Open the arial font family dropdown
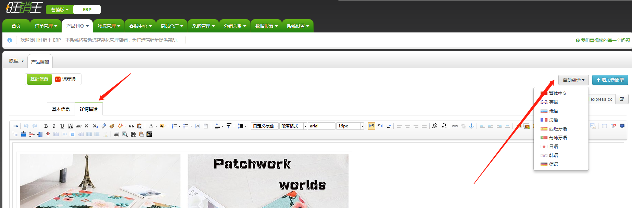The height and width of the screenshot is (208, 632). point(322,126)
